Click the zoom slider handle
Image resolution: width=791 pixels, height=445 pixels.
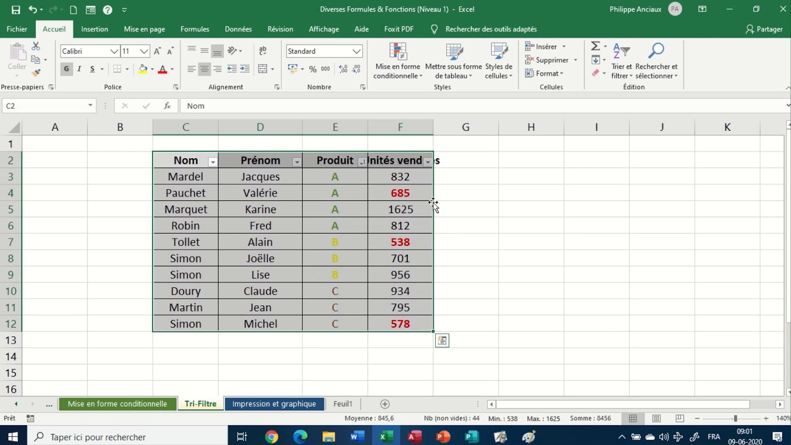[735, 418]
